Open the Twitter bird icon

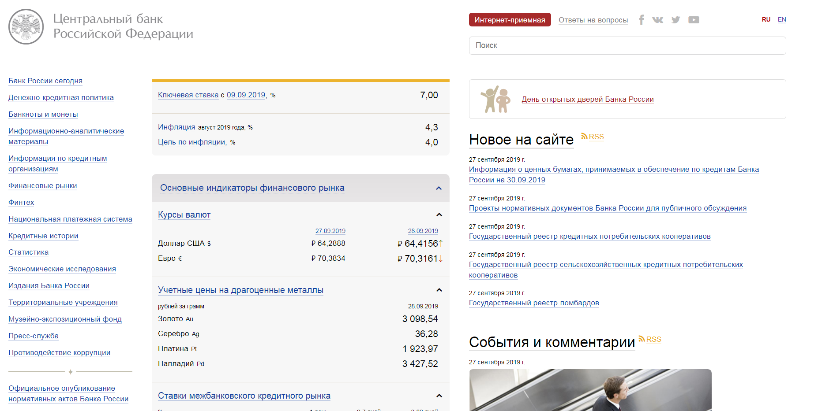click(x=675, y=20)
